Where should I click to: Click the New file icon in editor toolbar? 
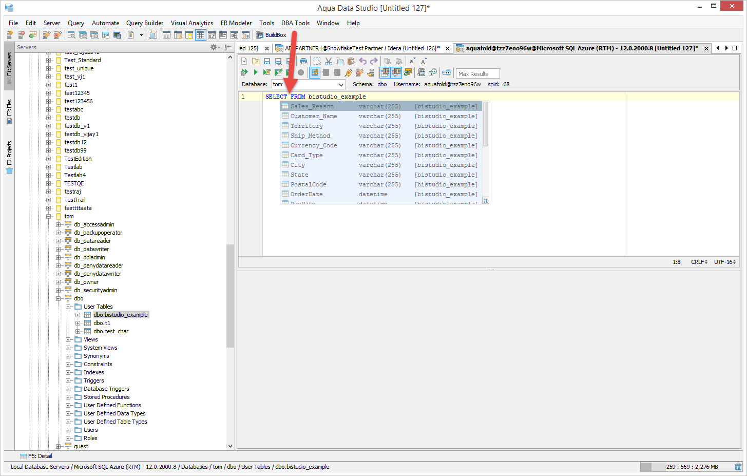[x=244, y=61]
